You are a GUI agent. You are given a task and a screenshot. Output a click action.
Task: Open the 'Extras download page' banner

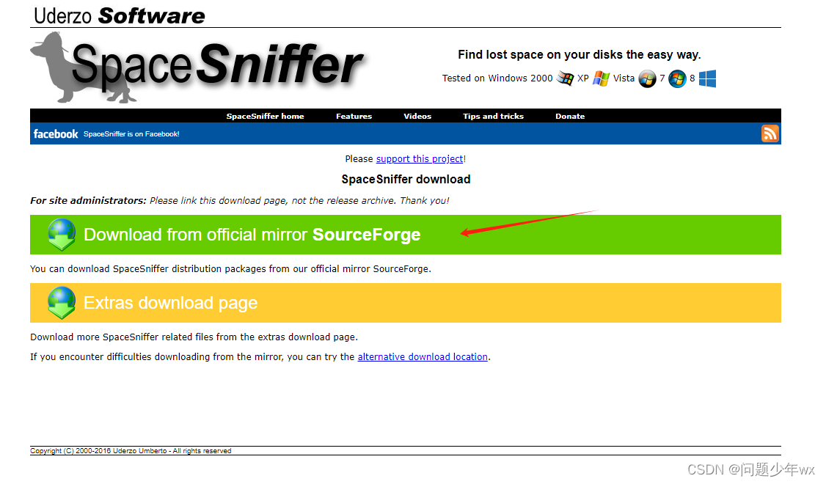click(x=406, y=303)
